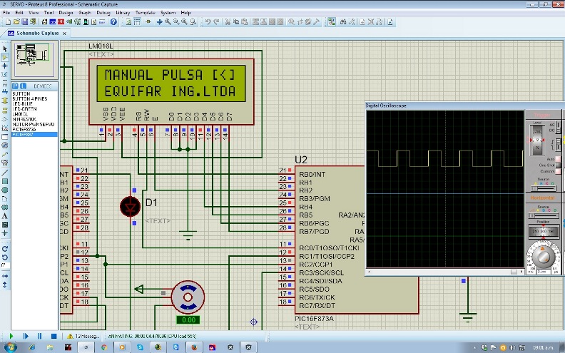
Task: Toggle oscilloscope Cursors button
Action: click(x=558, y=171)
